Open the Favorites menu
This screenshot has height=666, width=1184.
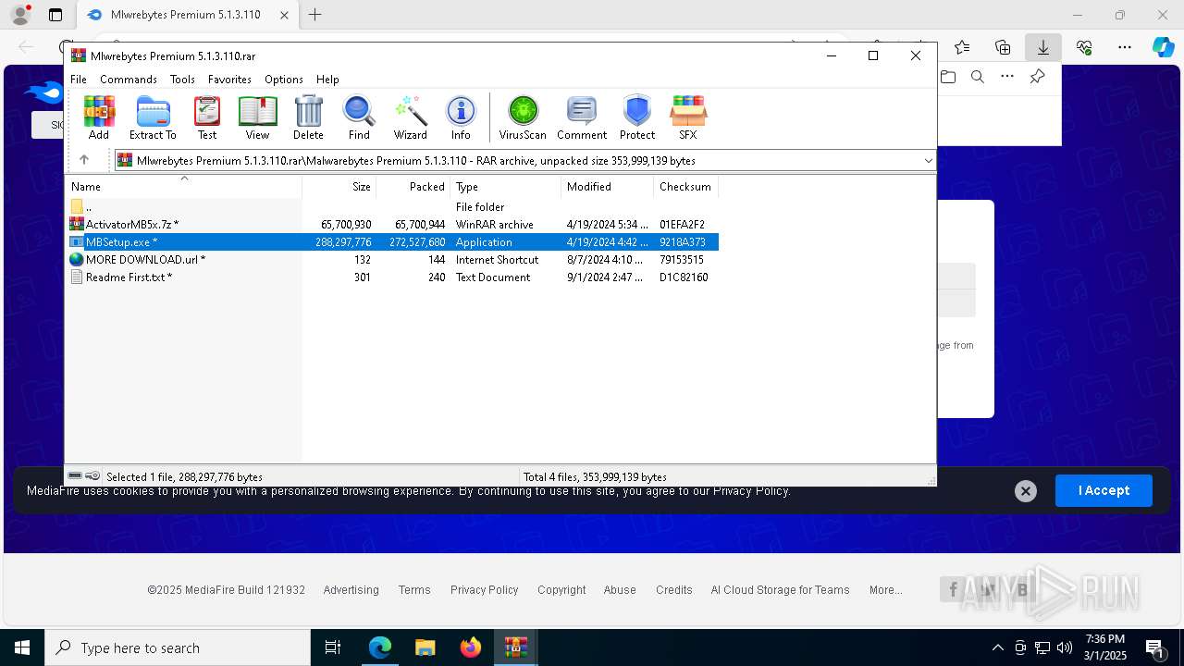click(229, 80)
